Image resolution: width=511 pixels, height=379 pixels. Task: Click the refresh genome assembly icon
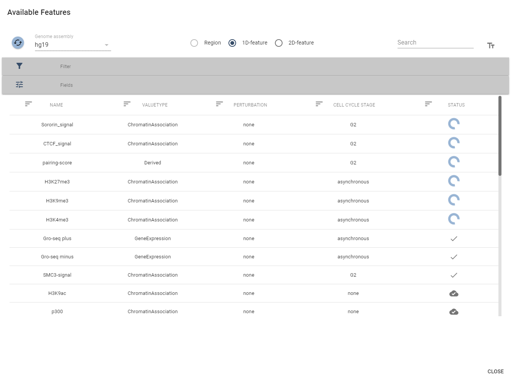tap(18, 43)
